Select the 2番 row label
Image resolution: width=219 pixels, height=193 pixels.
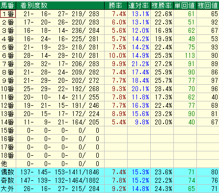pos(8,22)
